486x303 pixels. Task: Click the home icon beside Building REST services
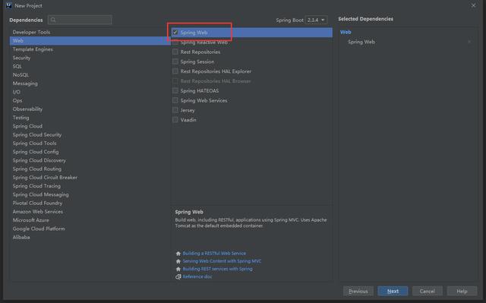click(178, 269)
